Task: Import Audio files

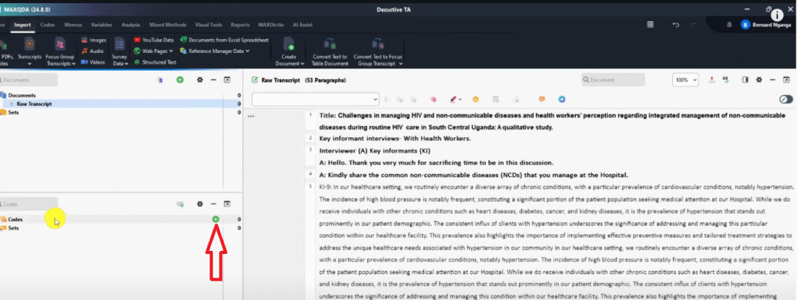Action: click(92, 51)
